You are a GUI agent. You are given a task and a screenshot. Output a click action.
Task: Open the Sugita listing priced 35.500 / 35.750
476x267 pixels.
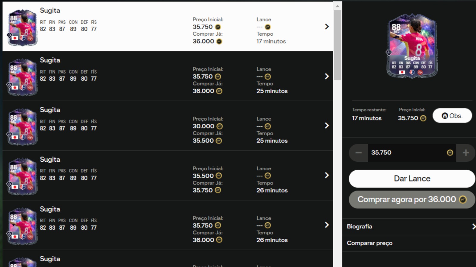(x=168, y=175)
